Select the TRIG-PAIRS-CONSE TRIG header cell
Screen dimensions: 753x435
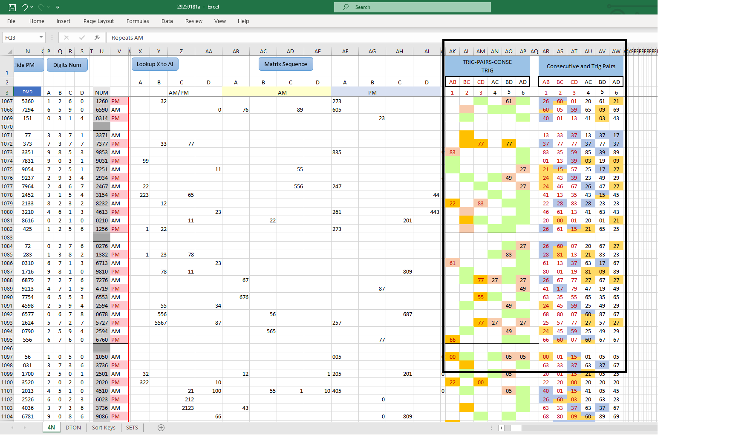[x=487, y=66]
